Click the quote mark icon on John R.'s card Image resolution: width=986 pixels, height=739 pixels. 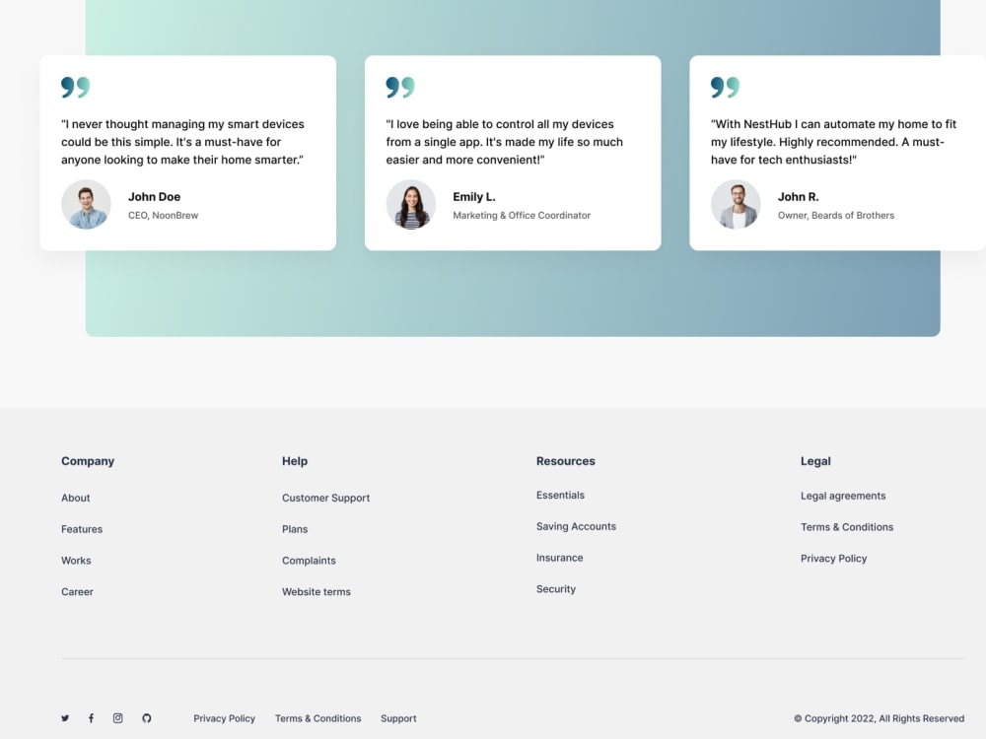[725, 88]
